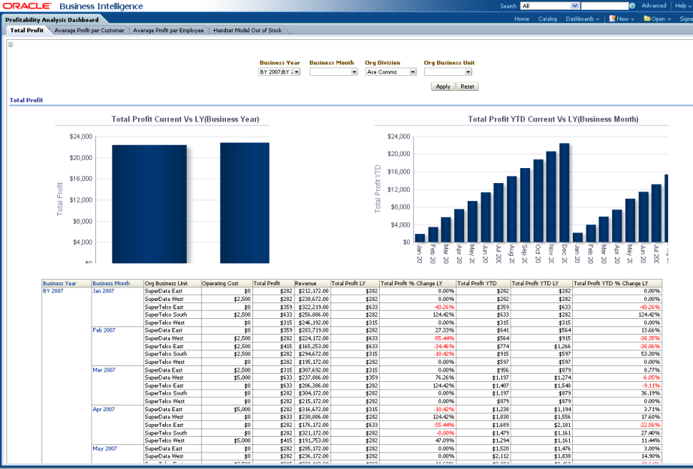
Task: Select the revenue cell $191,753.00
Action: (313, 440)
